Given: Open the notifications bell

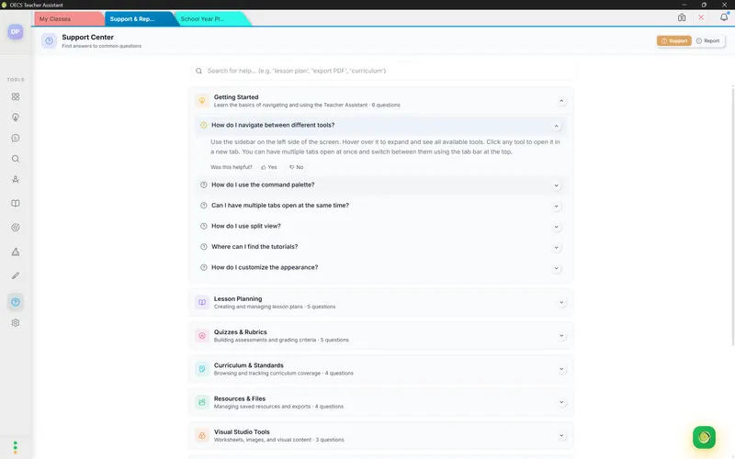Looking at the screenshot, I should (x=724, y=17).
